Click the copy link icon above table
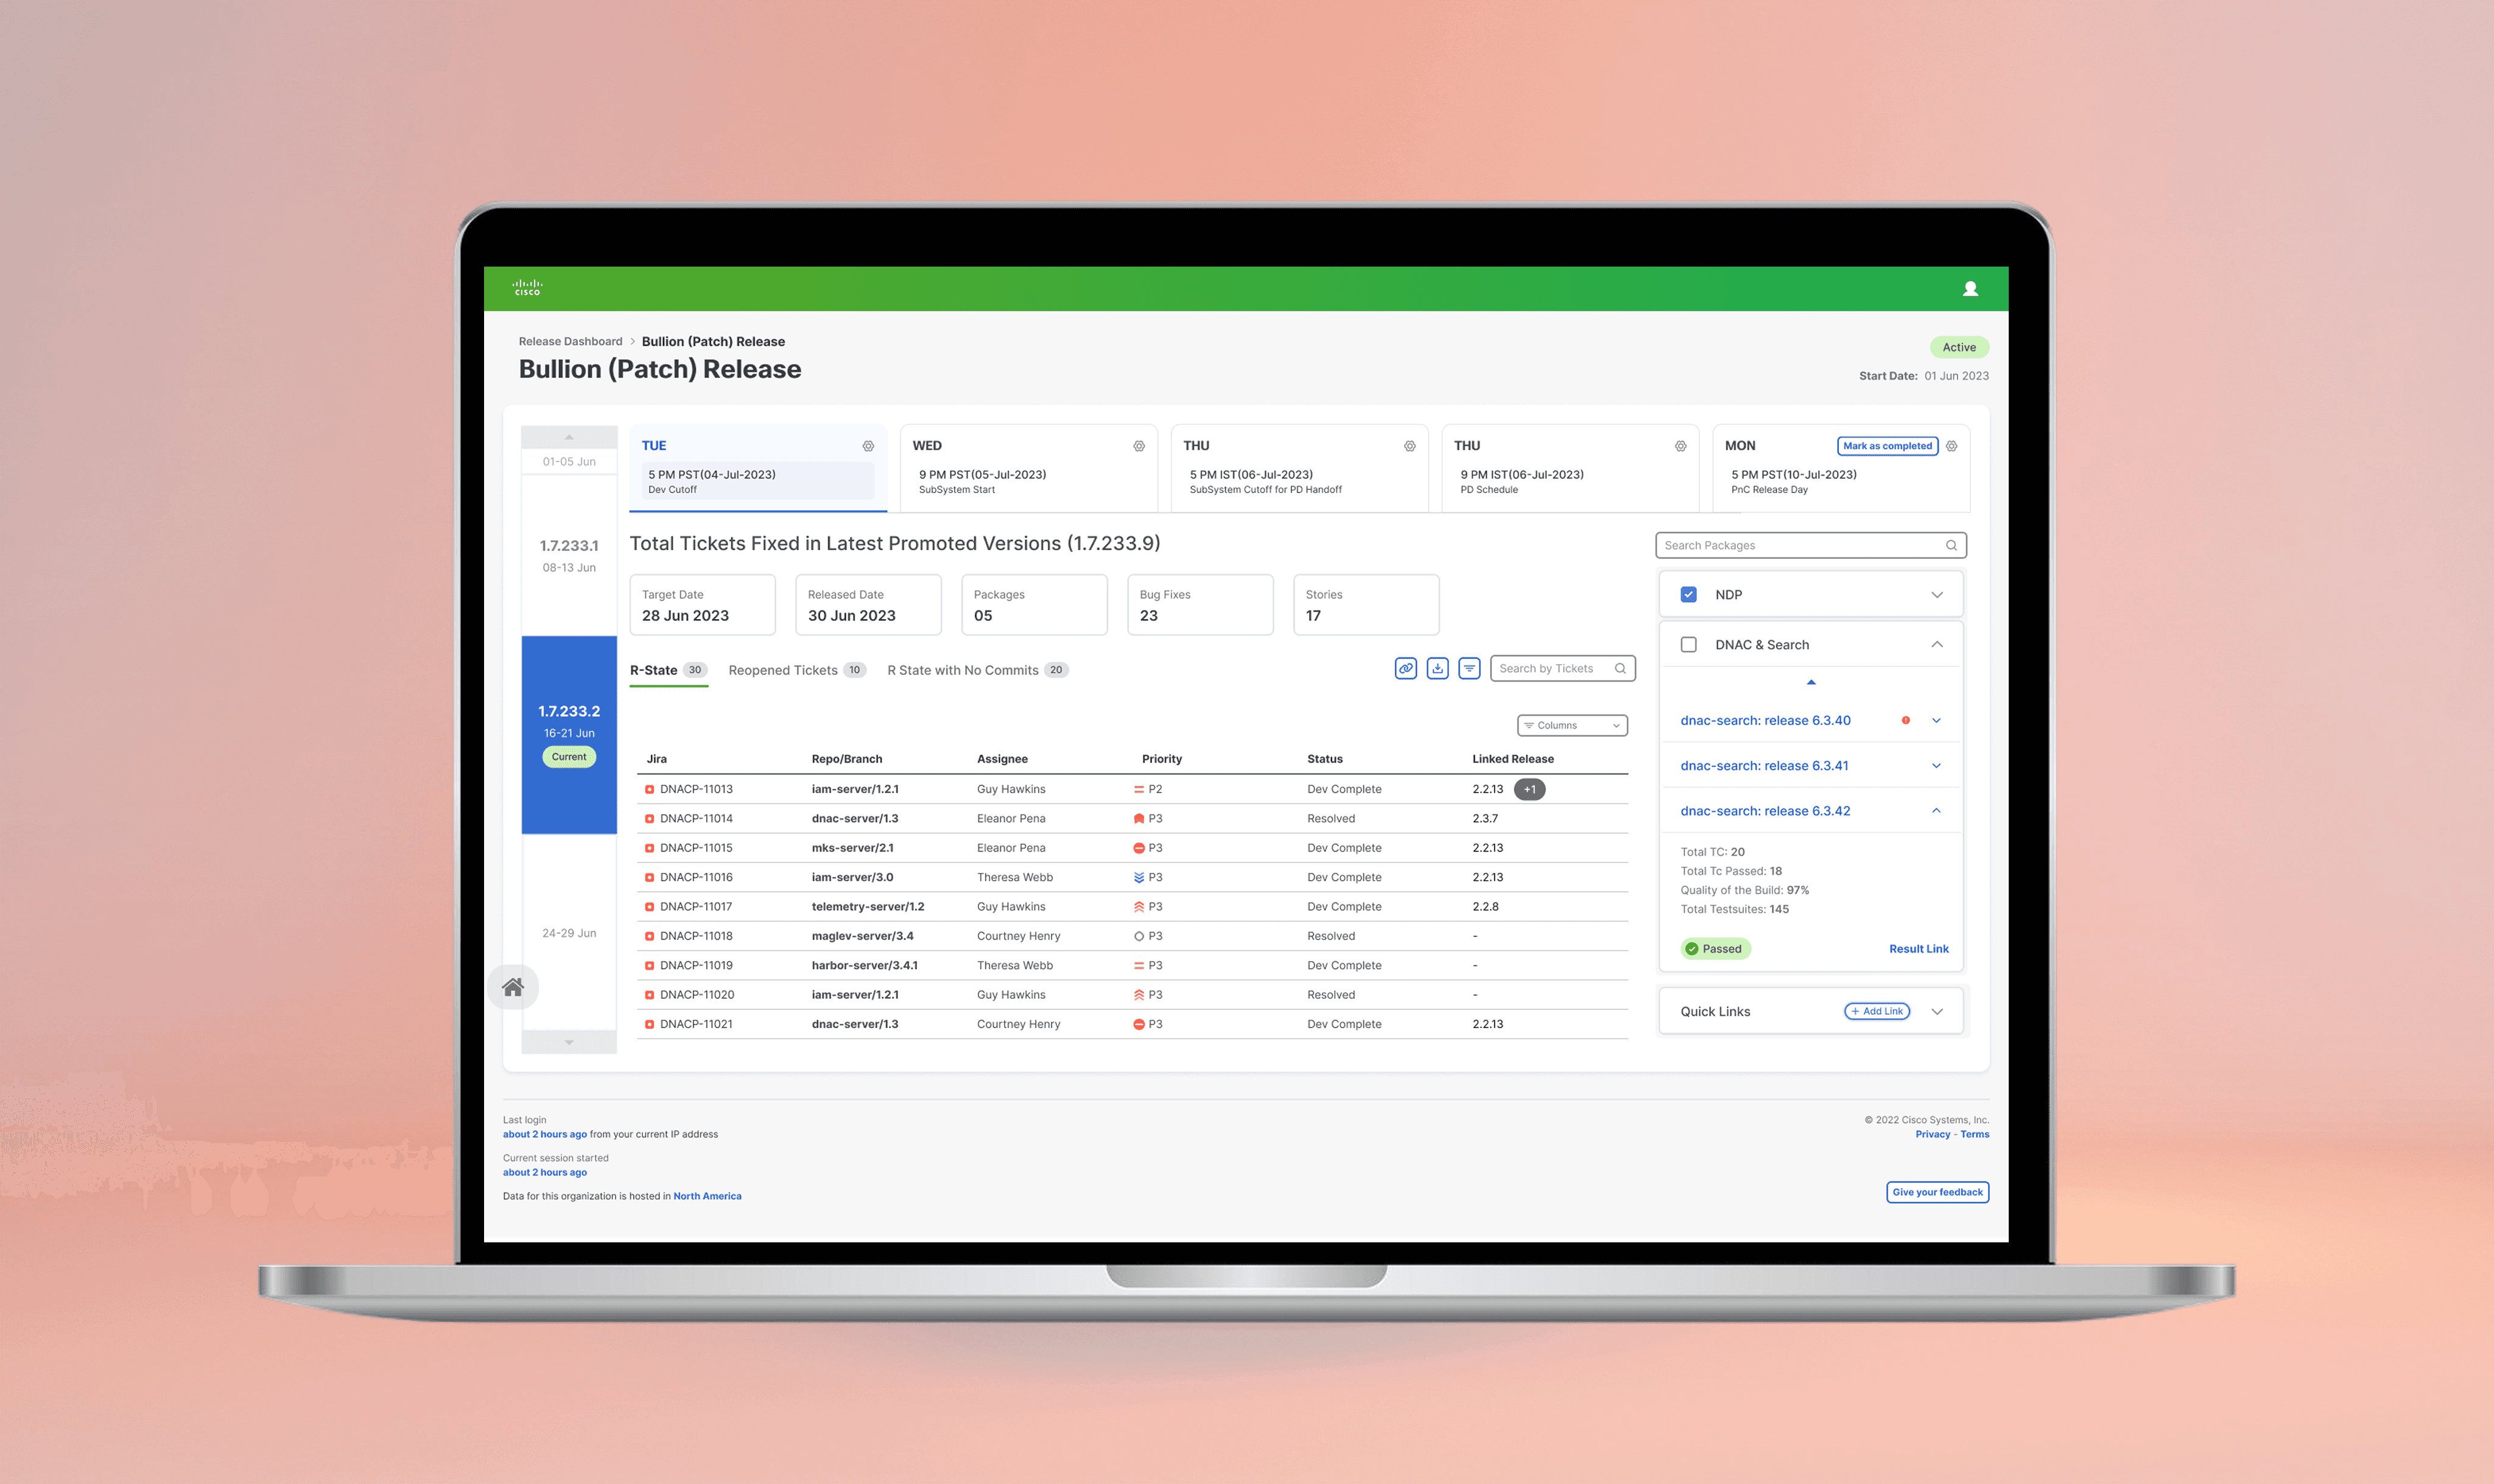Image resolution: width=2494 pixels, height=1484 pixels. point(1406,669)
